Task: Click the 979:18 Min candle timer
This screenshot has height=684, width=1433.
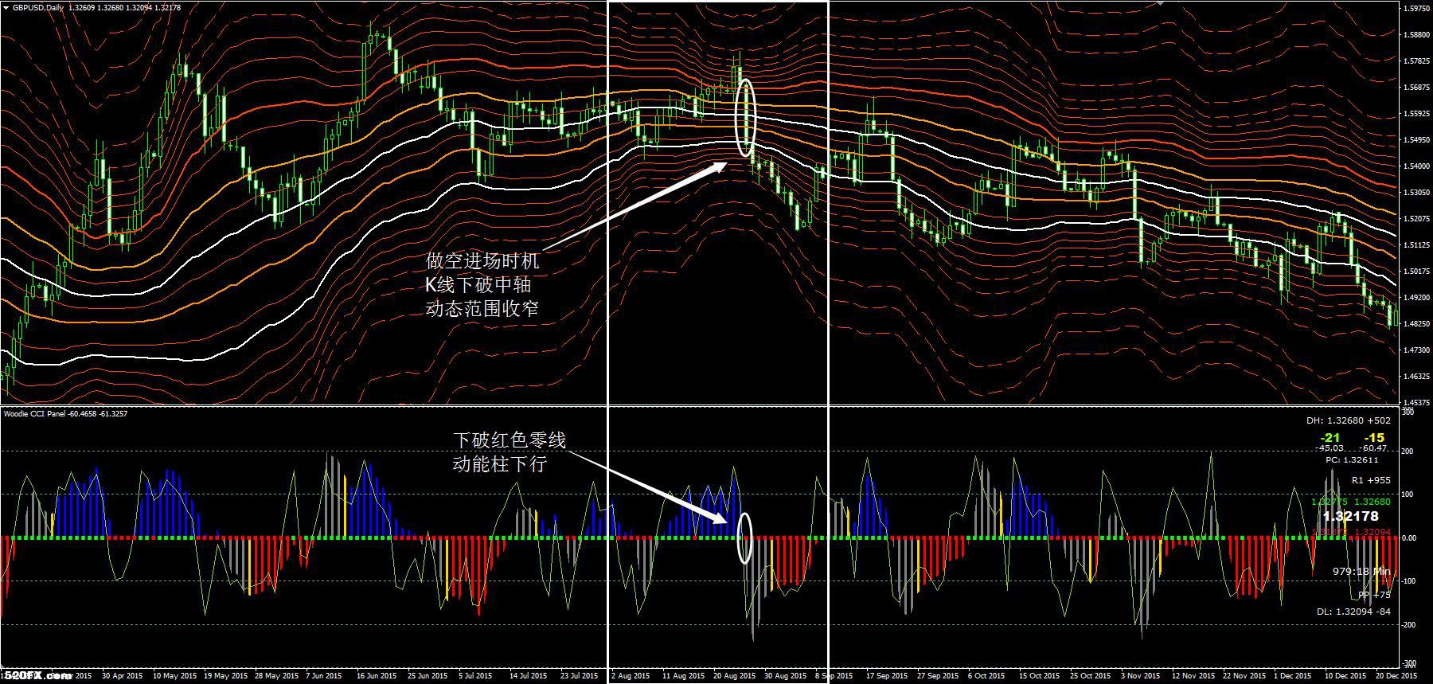Action: pos(1361,571)
